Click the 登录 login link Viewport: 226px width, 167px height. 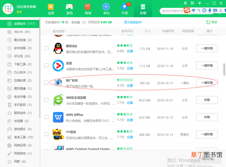click(19, 12)
